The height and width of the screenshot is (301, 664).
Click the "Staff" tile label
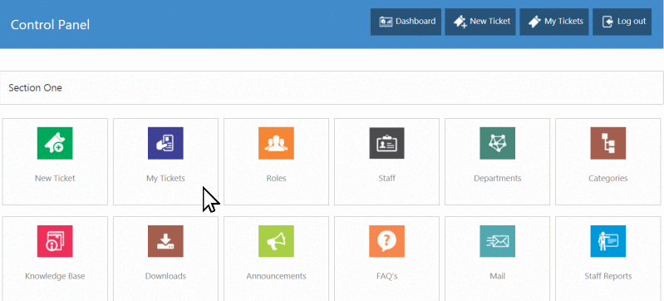click(x=386, y=178)
